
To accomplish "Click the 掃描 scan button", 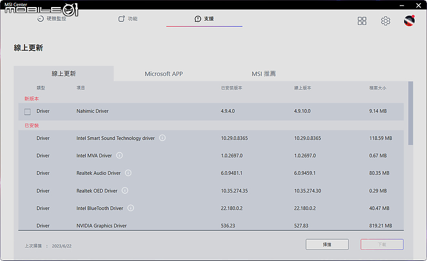I will pos(327,244).
